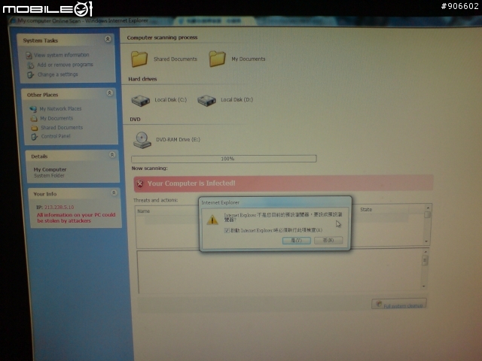This screenshot has height=361, width=482.
Task: Click the sidebar Shared Documents icon
Action: [x=35, y=128]
